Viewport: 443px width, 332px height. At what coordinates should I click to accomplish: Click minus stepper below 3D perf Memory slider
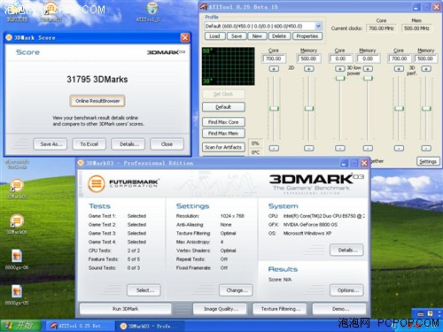[x=426, y=148]
